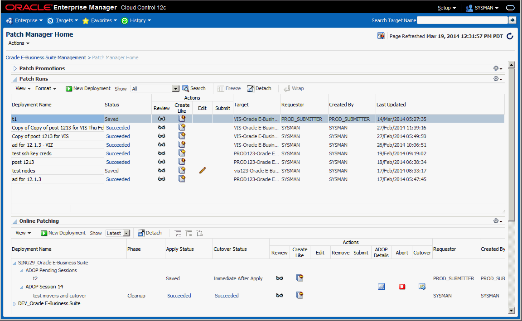Select the test nodes deployment row
522x321 pixels.
[x=258, y=171]
